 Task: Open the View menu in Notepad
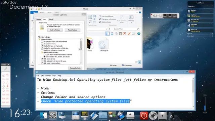coord(54,76)
